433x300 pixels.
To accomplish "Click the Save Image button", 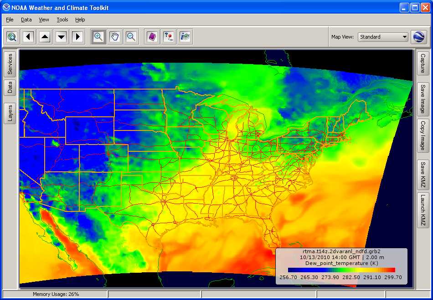I will (x=423, y=99).
